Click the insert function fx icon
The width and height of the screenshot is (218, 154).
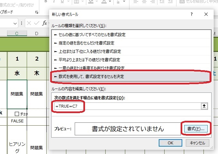click(44, 23)
